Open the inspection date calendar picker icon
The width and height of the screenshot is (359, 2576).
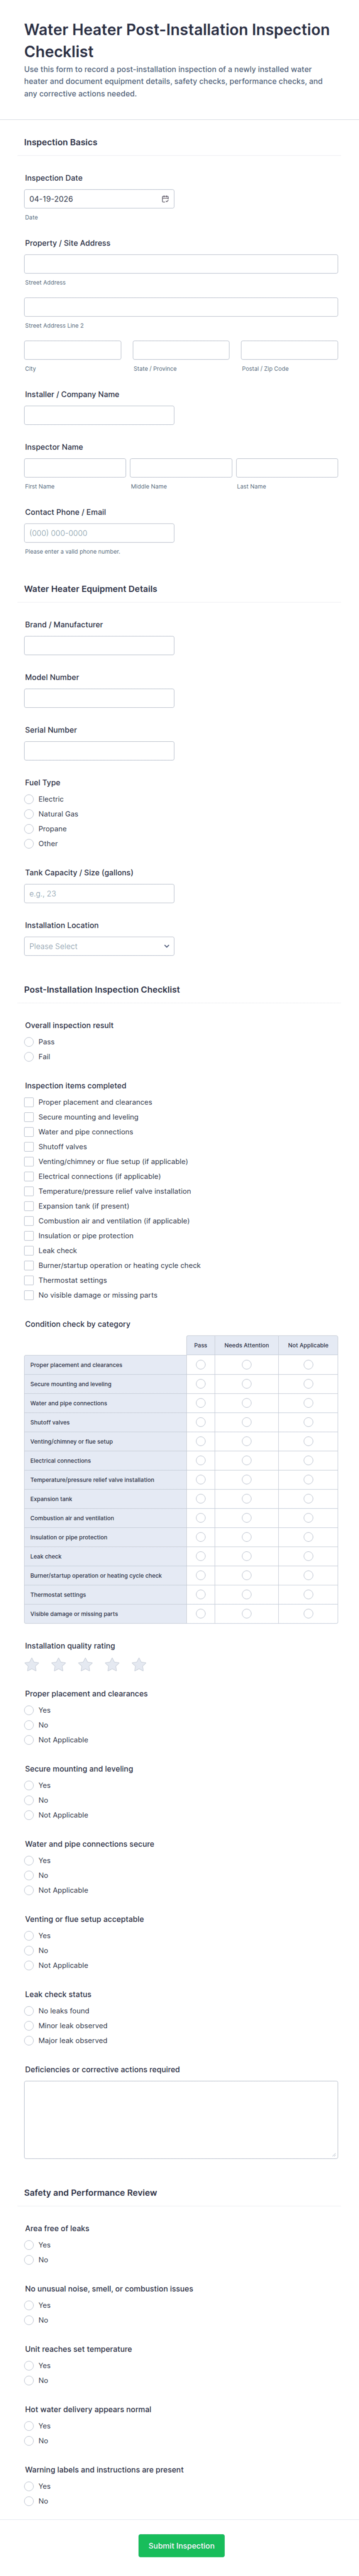click(x=165, y=199)
